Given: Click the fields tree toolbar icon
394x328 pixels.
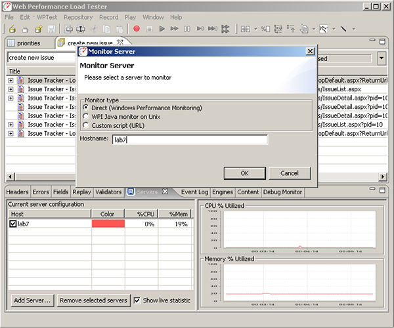Looking at the screenshot, I should (278, 29).
